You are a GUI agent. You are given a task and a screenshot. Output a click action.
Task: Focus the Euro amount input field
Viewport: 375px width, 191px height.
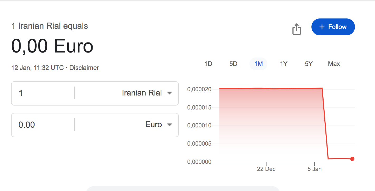tap(42, 125)
